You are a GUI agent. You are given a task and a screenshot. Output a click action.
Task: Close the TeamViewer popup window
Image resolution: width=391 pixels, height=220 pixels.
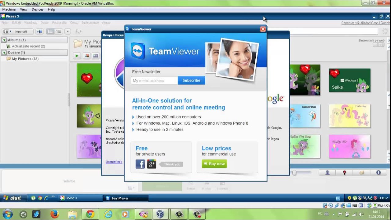[x=263, y=29]
